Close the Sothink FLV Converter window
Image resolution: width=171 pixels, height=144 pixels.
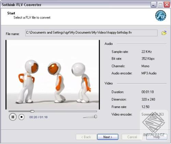tap(167, 5)
